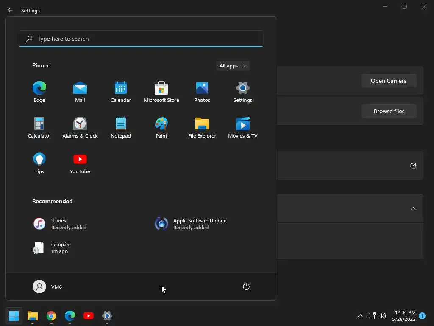Open the Mail pinned app
Screen dimensions: 434x326
point(80,92)
